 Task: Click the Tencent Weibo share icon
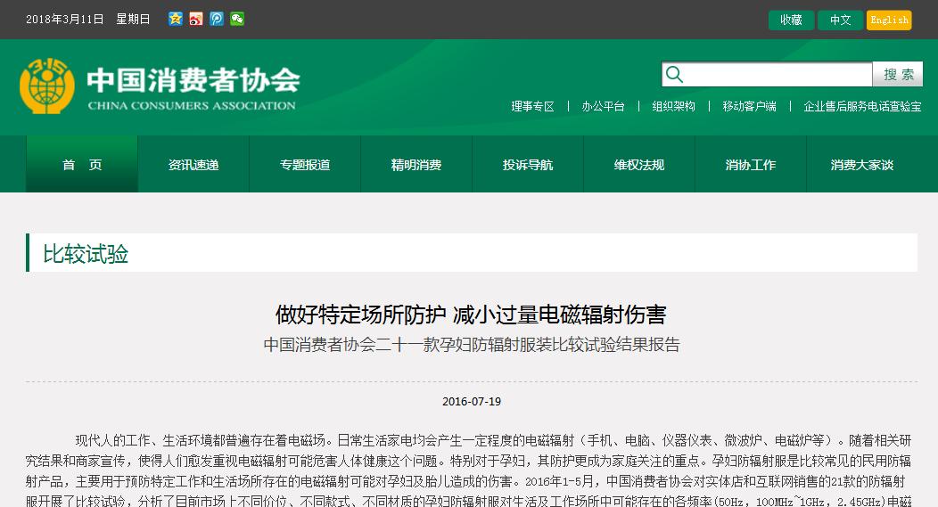point(217,19)
